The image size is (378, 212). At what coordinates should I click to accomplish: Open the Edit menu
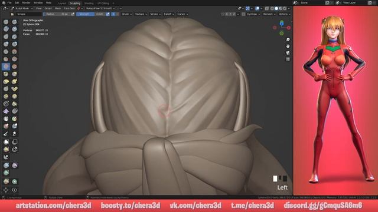click(17, 3)
